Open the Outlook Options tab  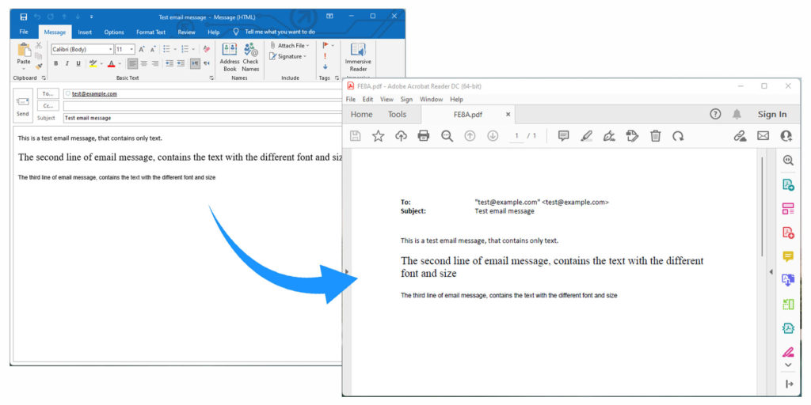pos(114,32)
